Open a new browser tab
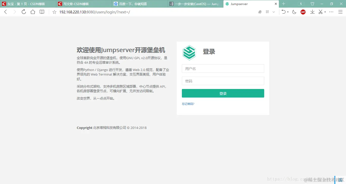The height and width of the screenshot is (184, 346). tap(283, 4)
